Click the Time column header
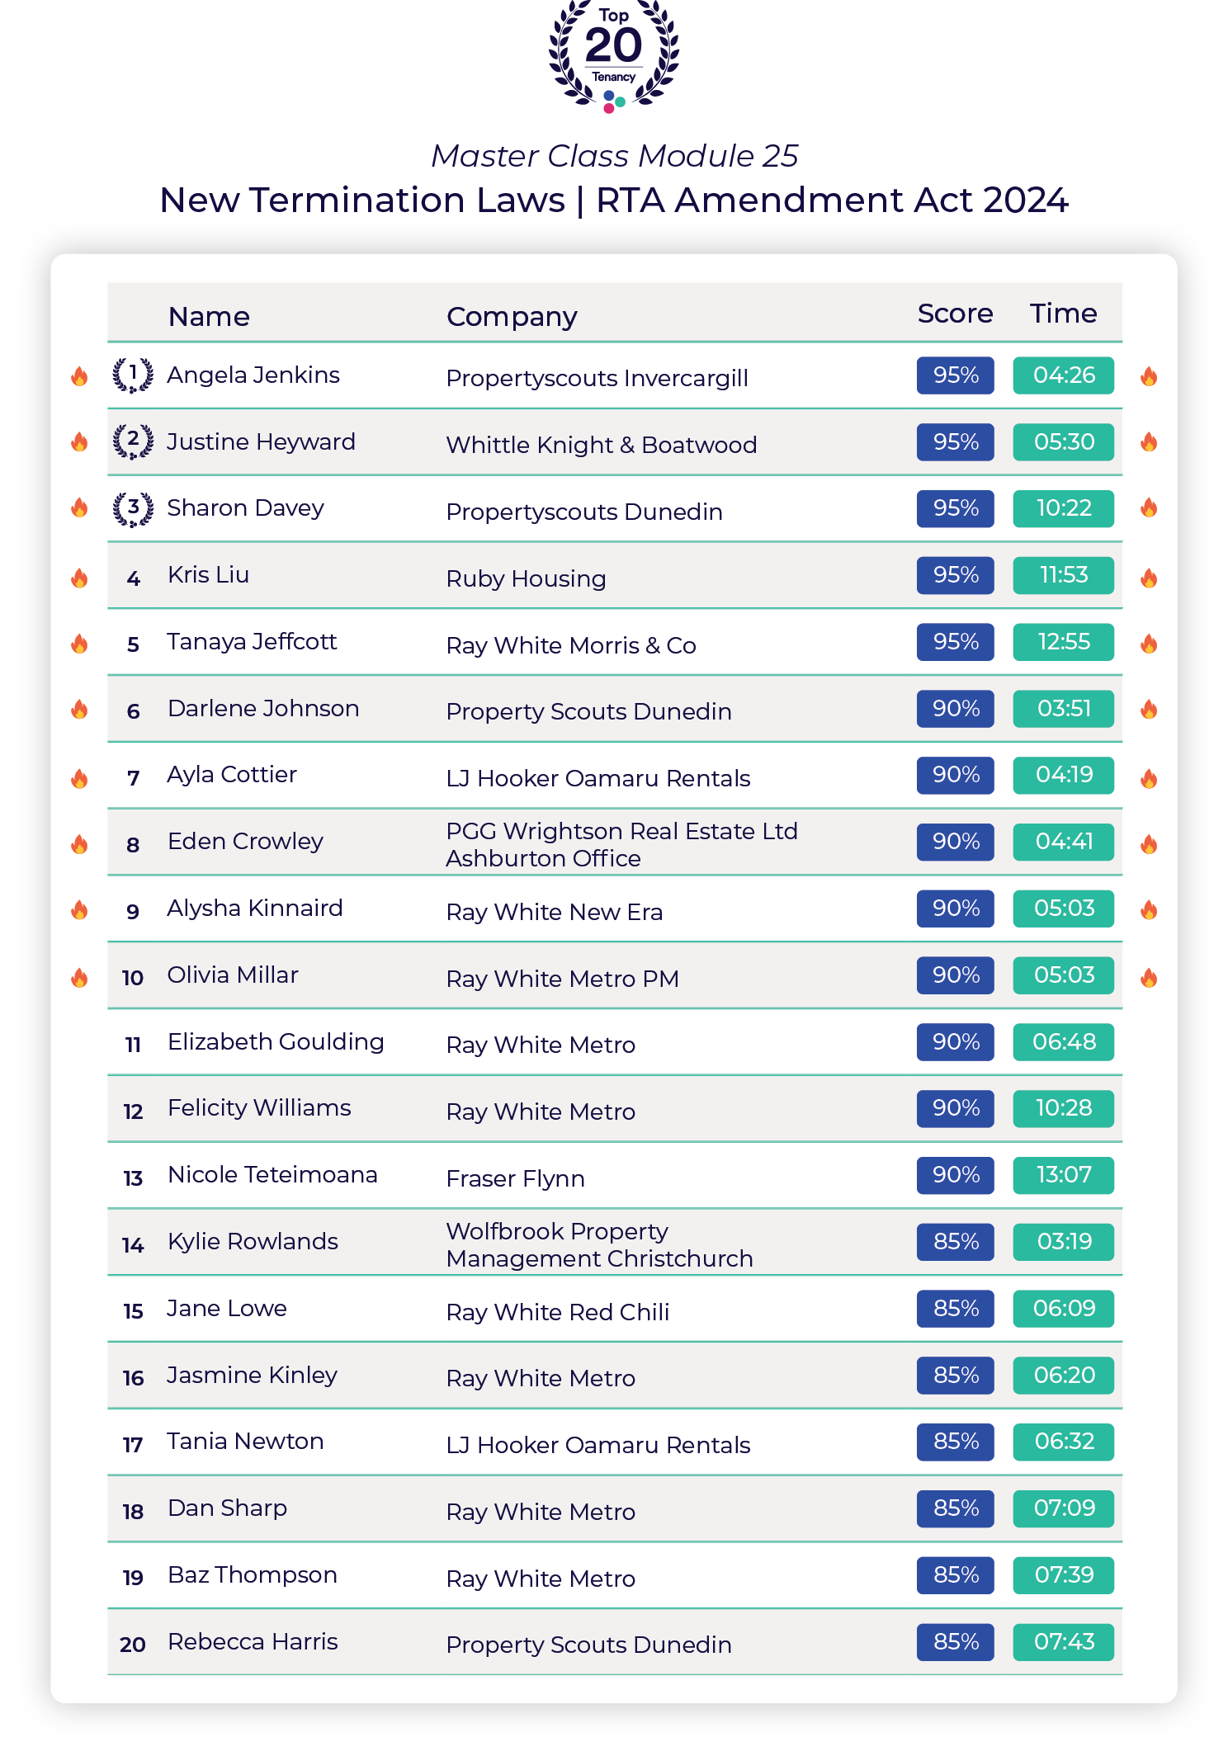1228x1737 pixels. [x=1063, y=314]
